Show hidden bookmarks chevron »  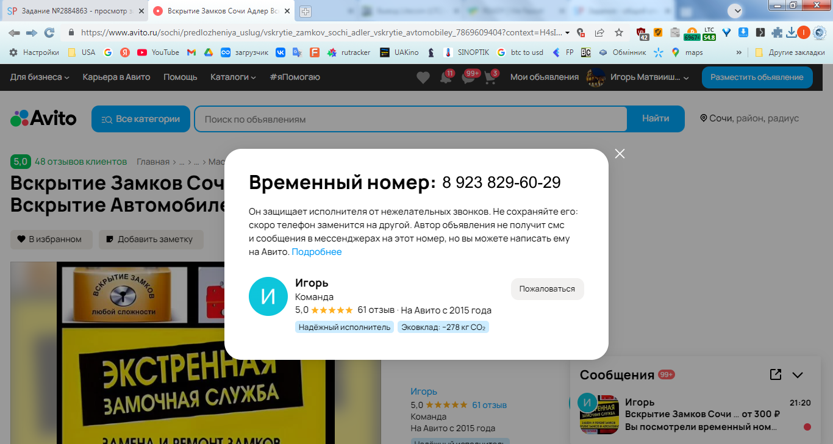[740, 52]
